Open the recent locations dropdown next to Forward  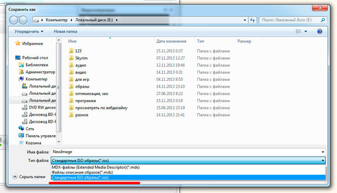click(30, 20)
